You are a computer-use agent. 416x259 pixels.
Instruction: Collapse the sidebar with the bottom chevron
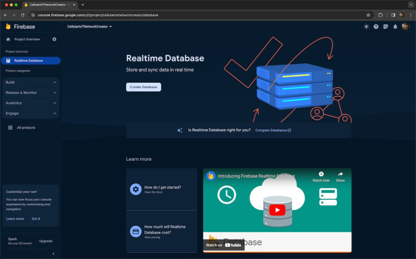click(x=53, y=253)
